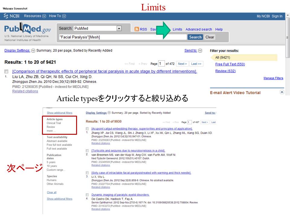Click Next button in lower results pager
290x218 pixels.
pos(205,122)
